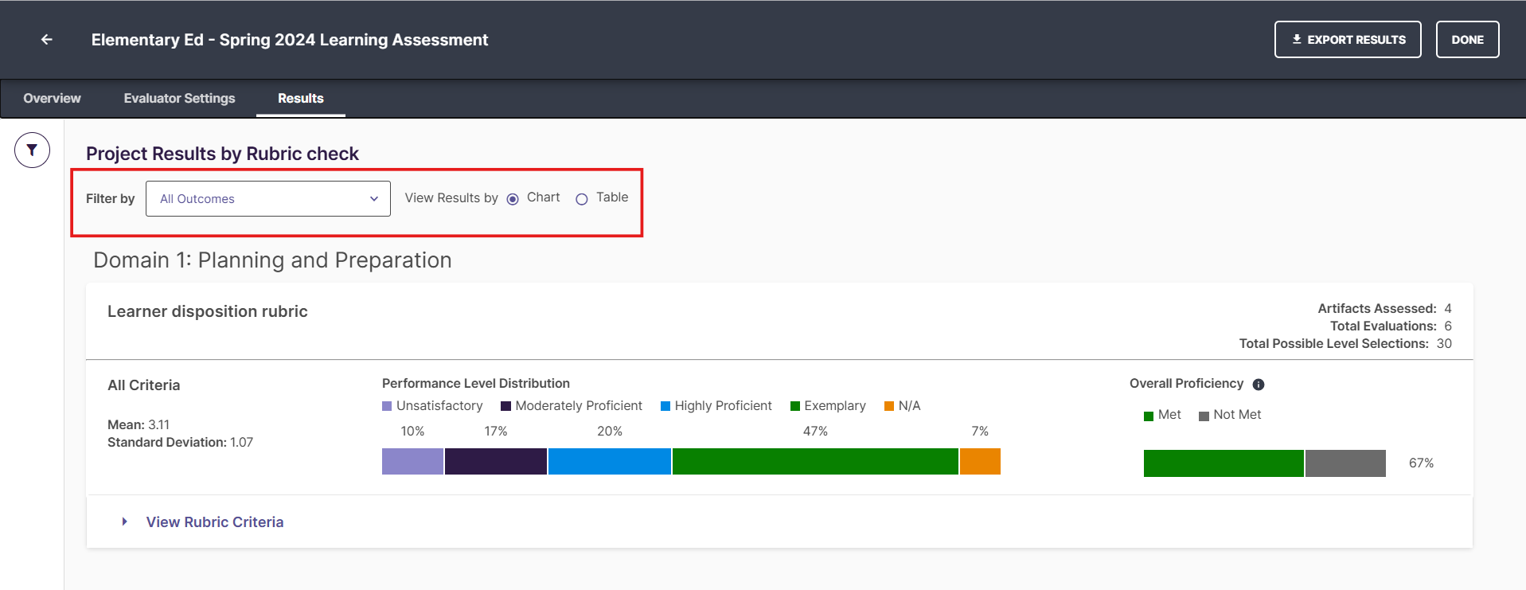Click Total Possible Level Selections: 30
Viewport: 1526px width, 590px height.
(1345, 343)
